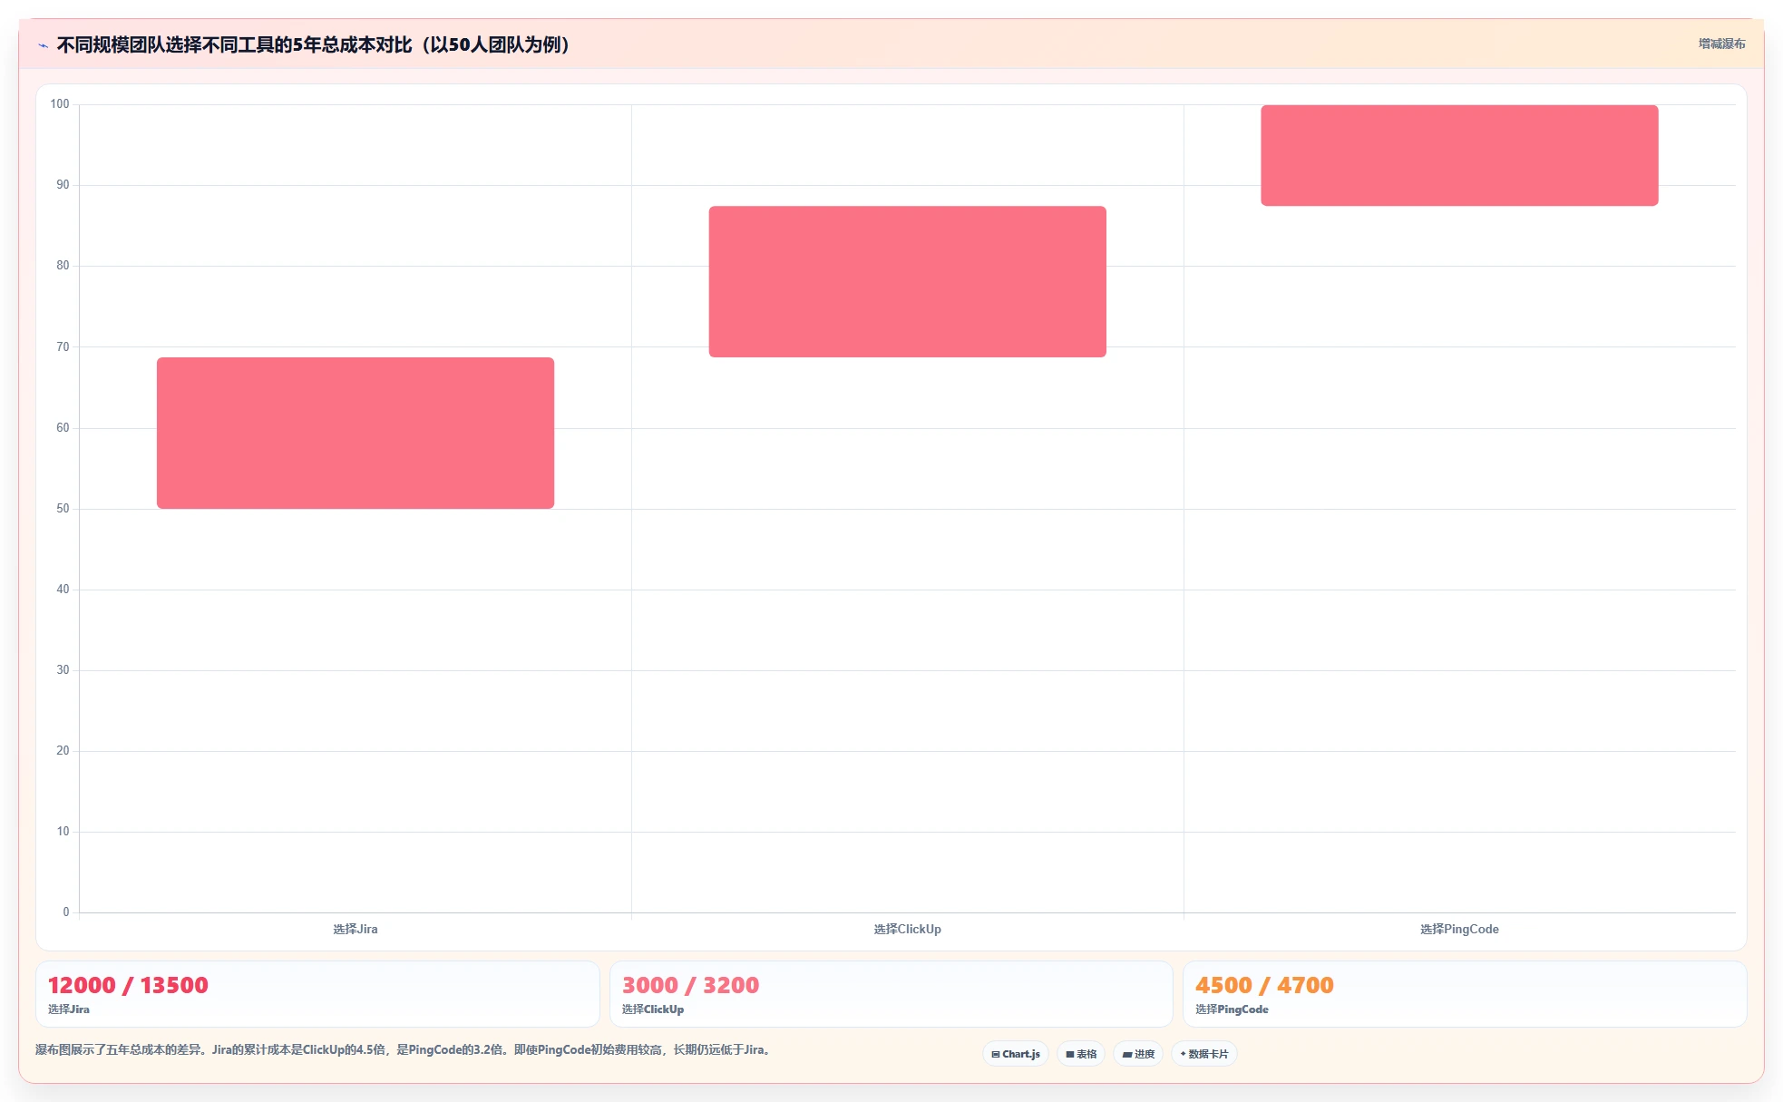
Task: Click the small icon before the chart title
Action: click(43, 45)
